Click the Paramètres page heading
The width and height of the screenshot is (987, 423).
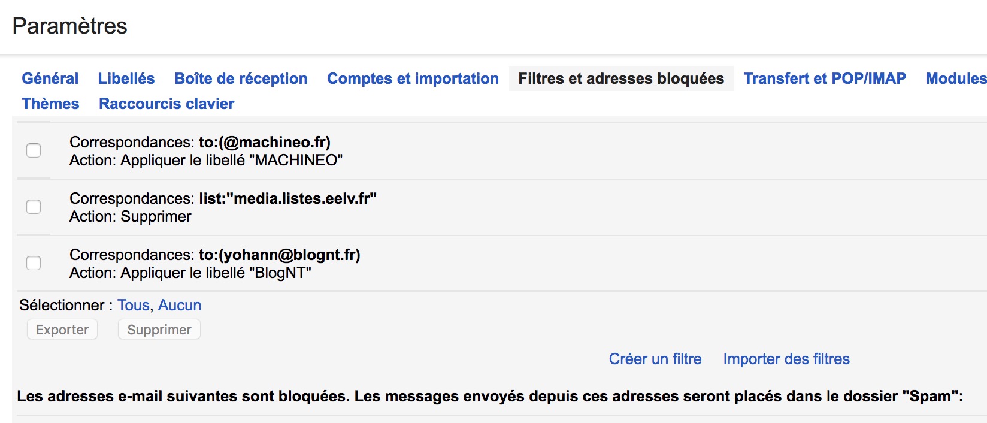(x=70, y=26)
